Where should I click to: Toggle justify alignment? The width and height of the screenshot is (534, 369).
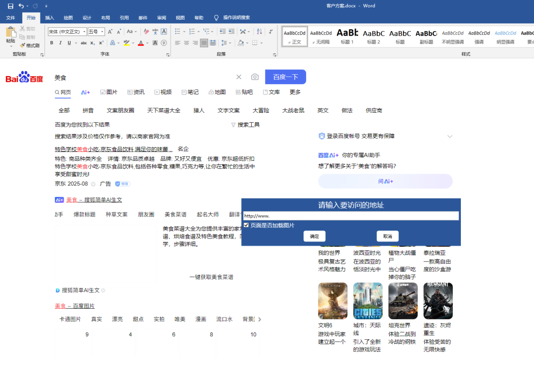[x=204, y=43]
